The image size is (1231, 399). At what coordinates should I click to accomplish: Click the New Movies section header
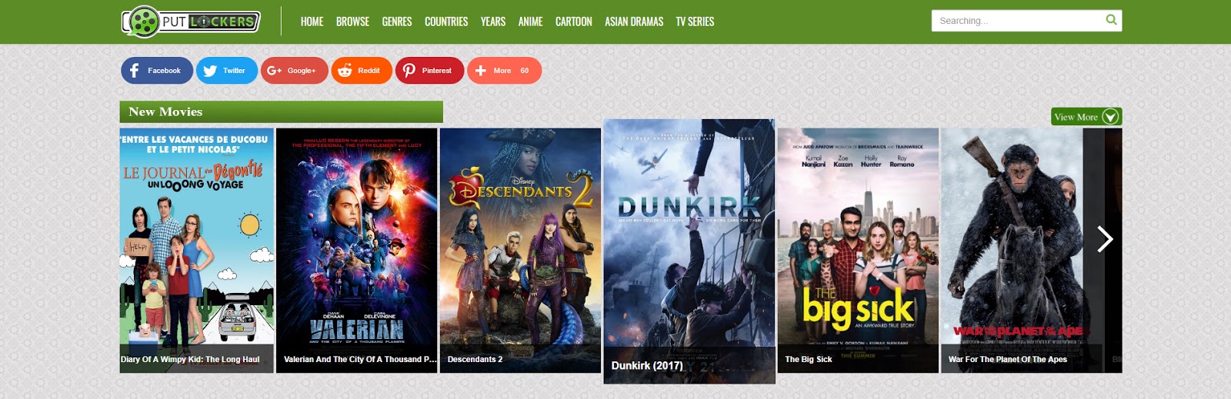(x=282, y=111)
